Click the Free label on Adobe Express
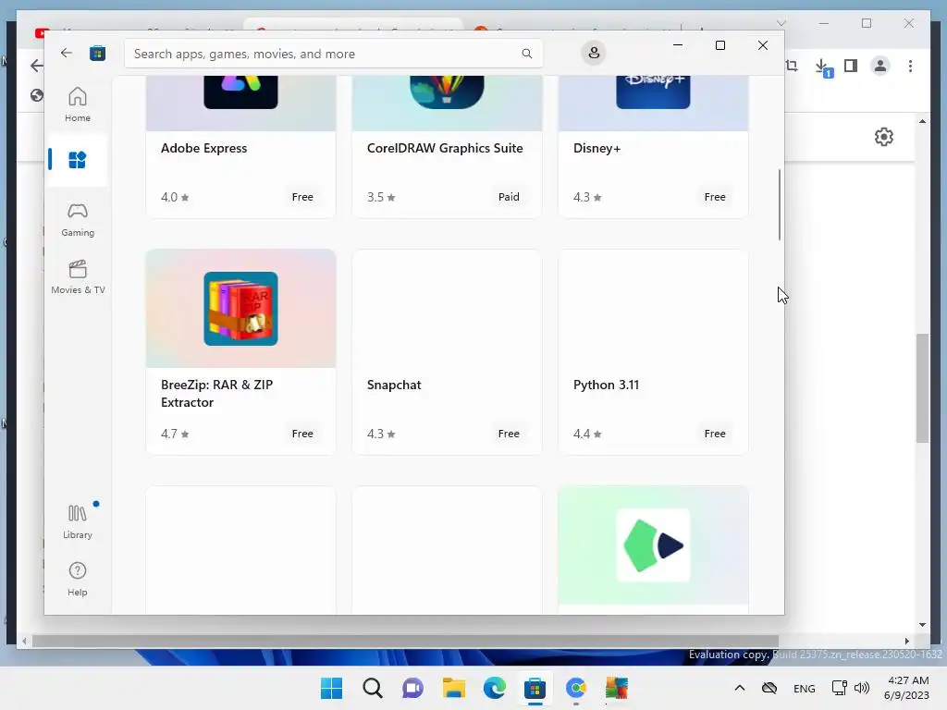 click(302, 197)
